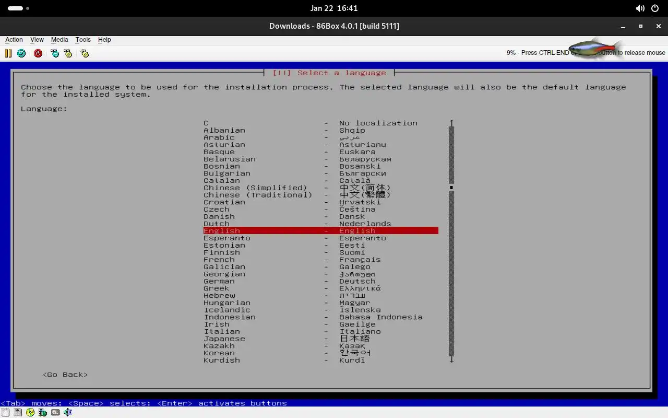Viewport: 668px width, 418px height.
Task: Select the Finnish language row
Action: pyautogui.click(x=321, y=252)
